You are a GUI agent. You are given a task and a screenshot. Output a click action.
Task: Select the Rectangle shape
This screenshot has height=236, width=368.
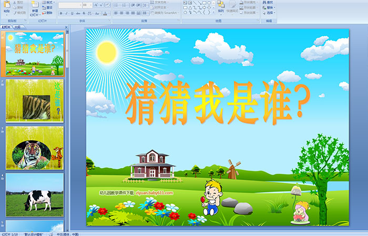(205, 3)
